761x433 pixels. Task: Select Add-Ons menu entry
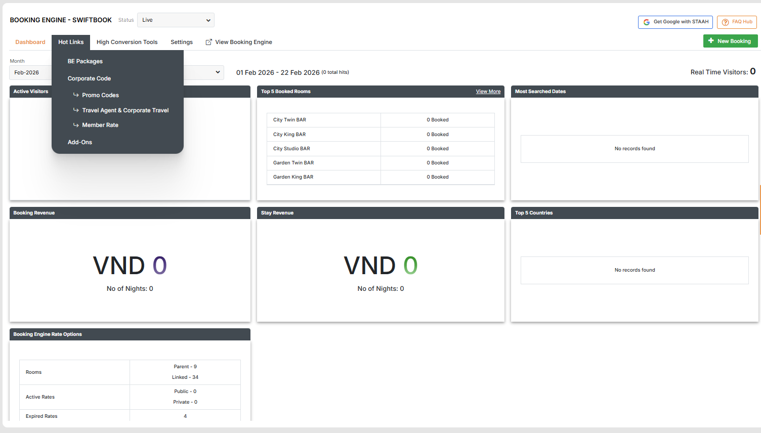pyautogui.click(x=80, y=142)
